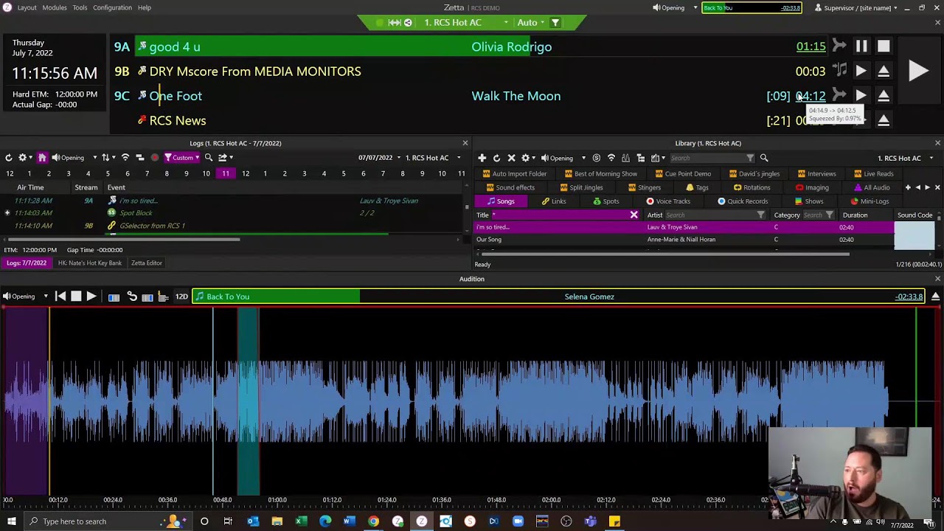Refresh the Logs panel
944x531 pixels.
click(8, 158)
